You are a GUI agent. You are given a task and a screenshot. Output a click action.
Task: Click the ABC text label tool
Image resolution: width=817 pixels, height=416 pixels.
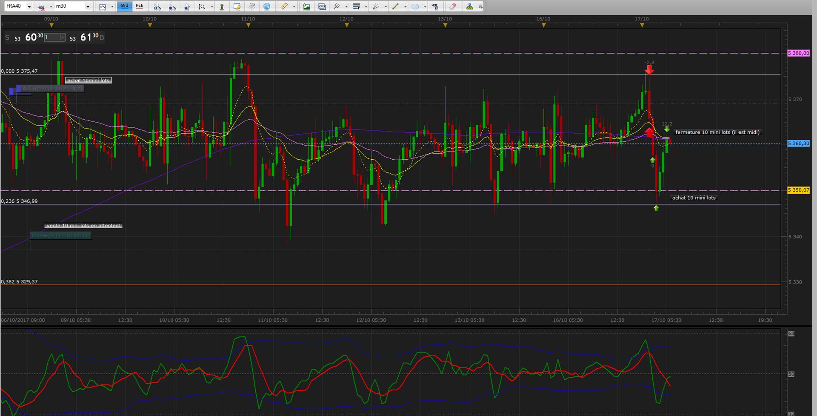coord(434,7)
